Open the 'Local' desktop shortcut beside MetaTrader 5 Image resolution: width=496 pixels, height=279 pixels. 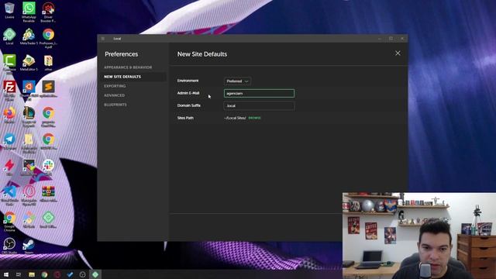click(x=9, y=36)
